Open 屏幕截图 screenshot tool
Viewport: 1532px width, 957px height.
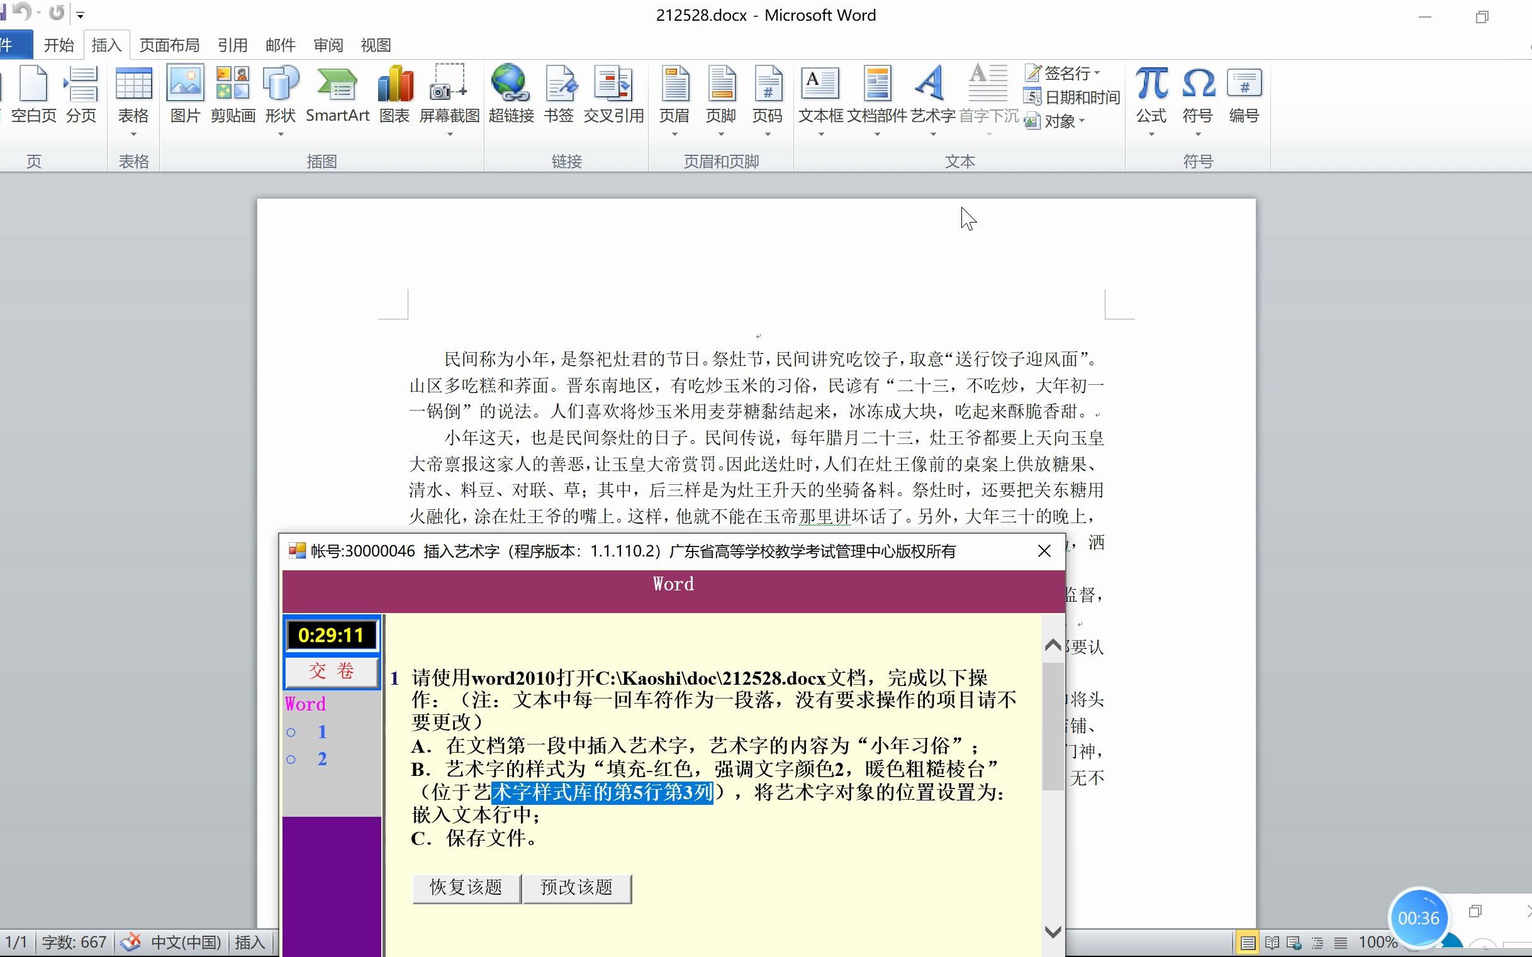click(449, 95)
